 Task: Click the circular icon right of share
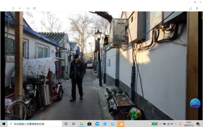click(x=197, y=8)
